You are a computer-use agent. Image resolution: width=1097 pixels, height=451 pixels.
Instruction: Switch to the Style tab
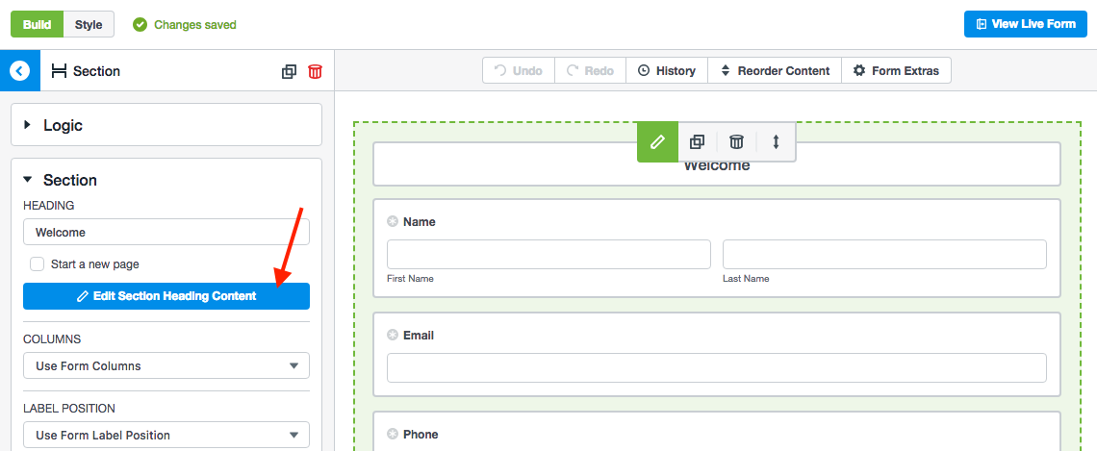pos(89,24)
